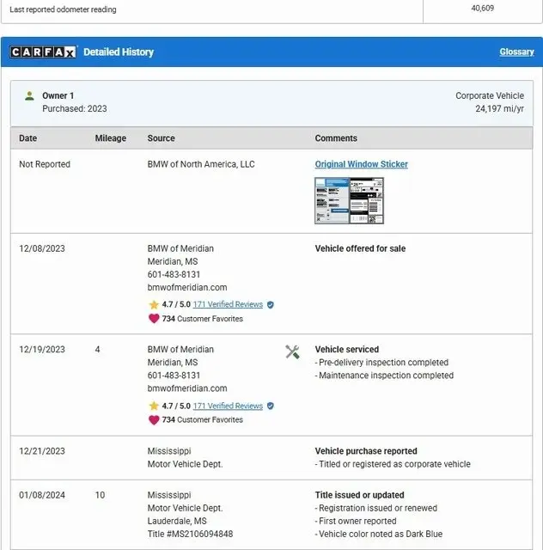Click the star rating icon in the 12/08/2023 entry

tap(154, 305)
